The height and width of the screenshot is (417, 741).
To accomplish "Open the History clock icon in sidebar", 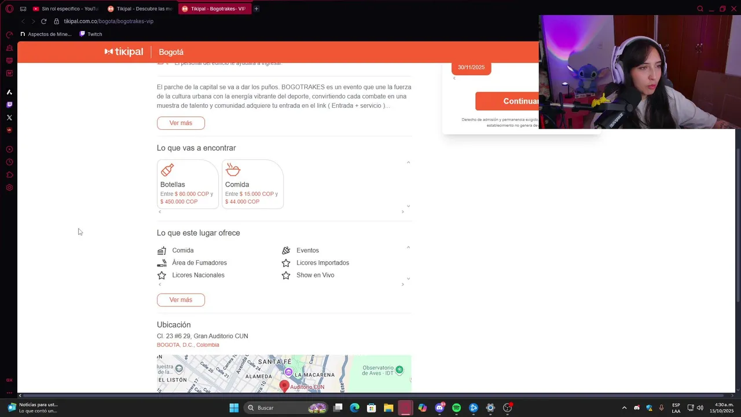I will (9, 162).
